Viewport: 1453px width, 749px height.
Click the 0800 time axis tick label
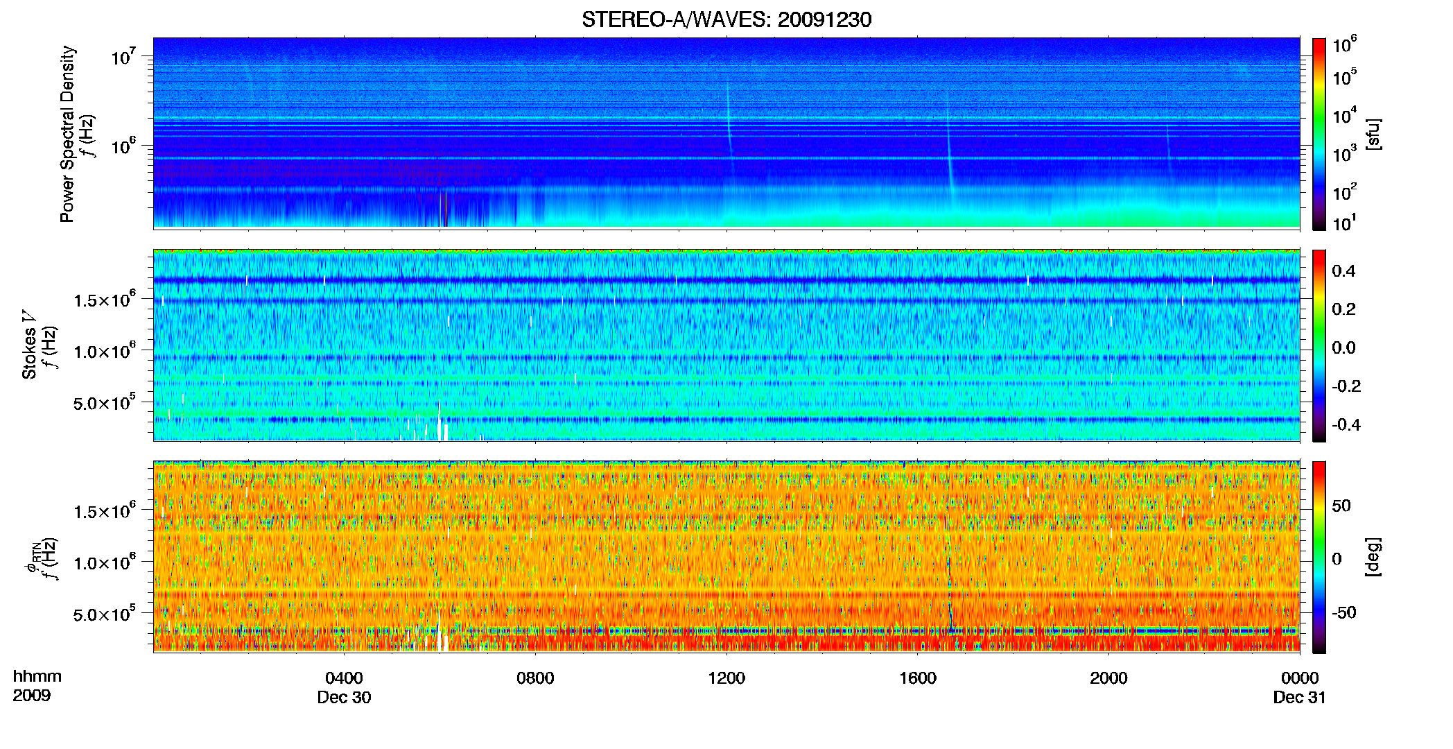pos(535,678)
